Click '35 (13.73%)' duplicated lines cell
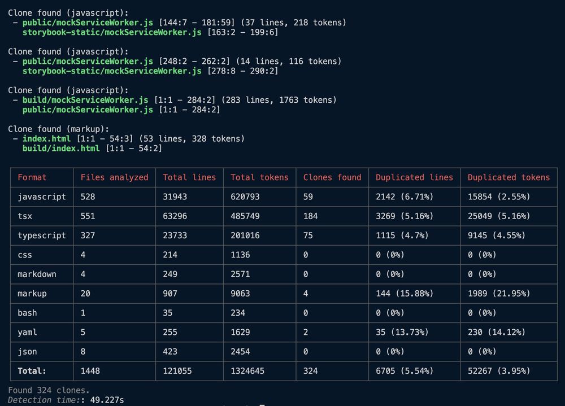This screenshot has width=565, height=406. [x=402, y=333]
